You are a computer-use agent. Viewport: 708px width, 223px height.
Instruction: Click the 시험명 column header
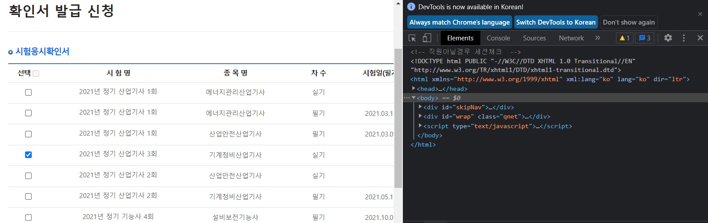(x=118, y=73)
